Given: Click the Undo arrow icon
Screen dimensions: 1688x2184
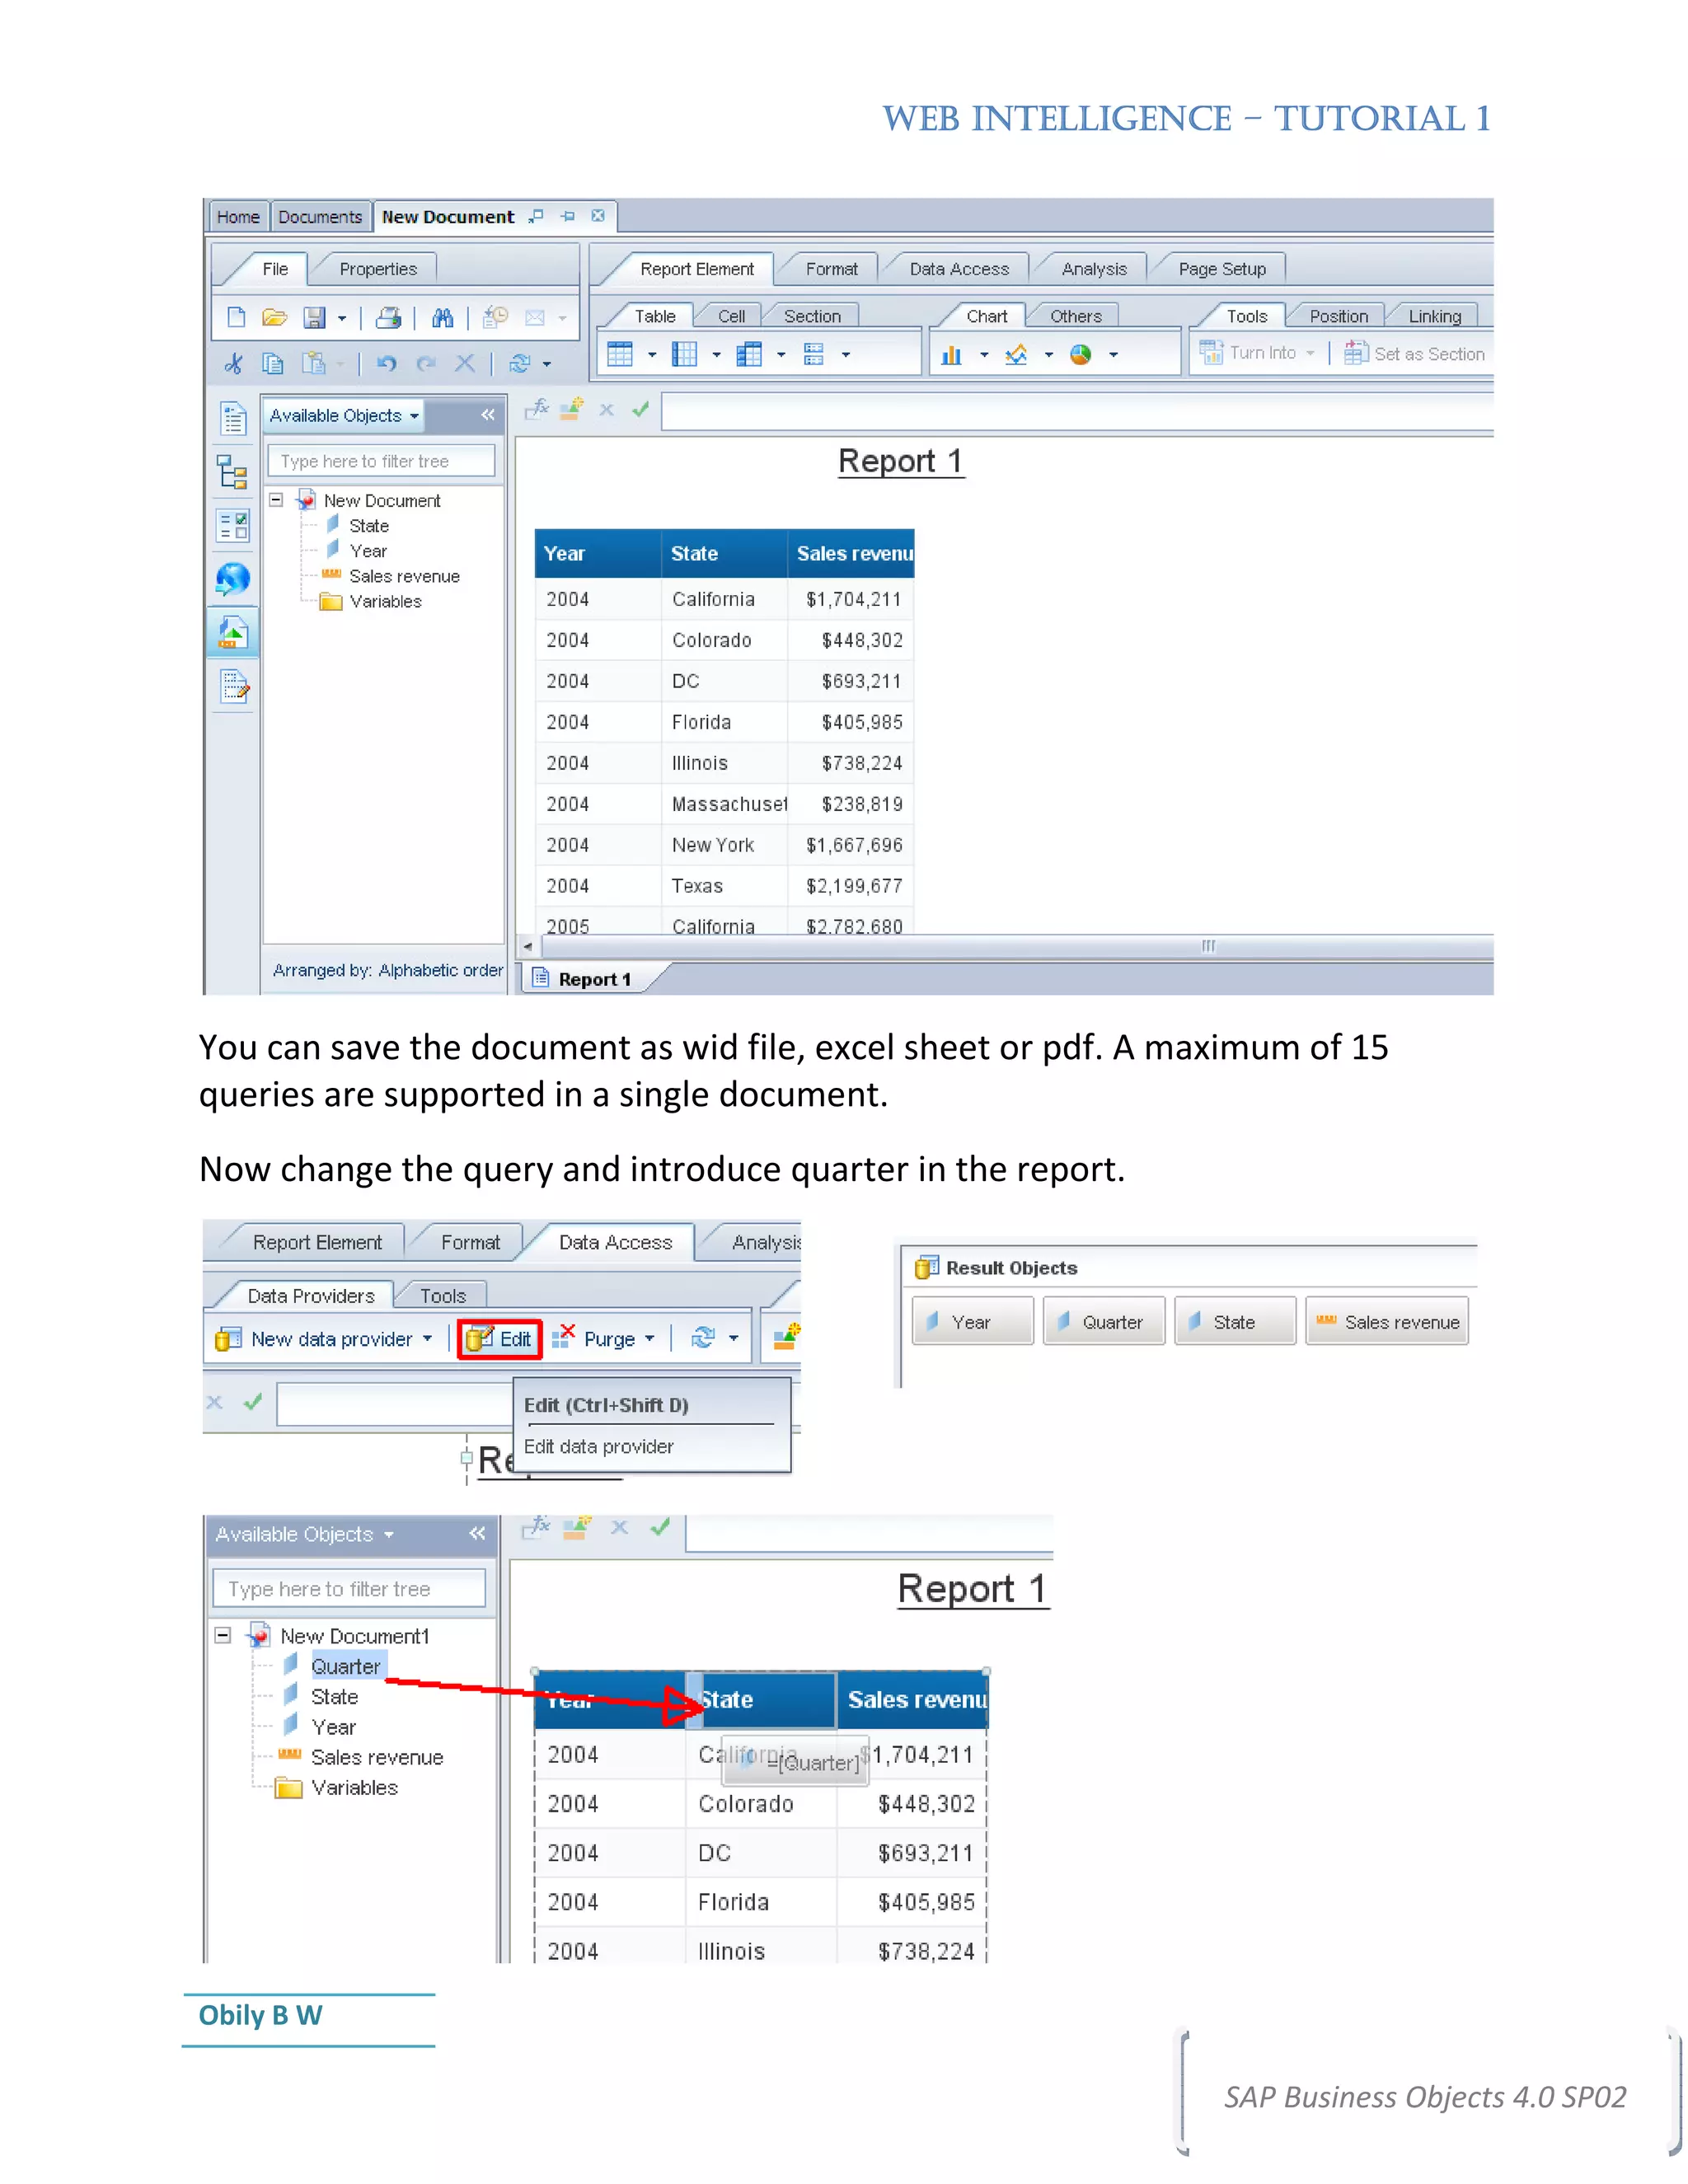Looking at the screenshot, I should [x=387, y=363].
